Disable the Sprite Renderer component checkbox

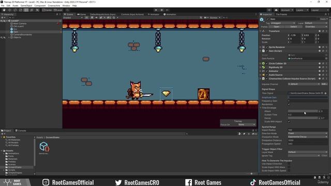coord(267,47)
